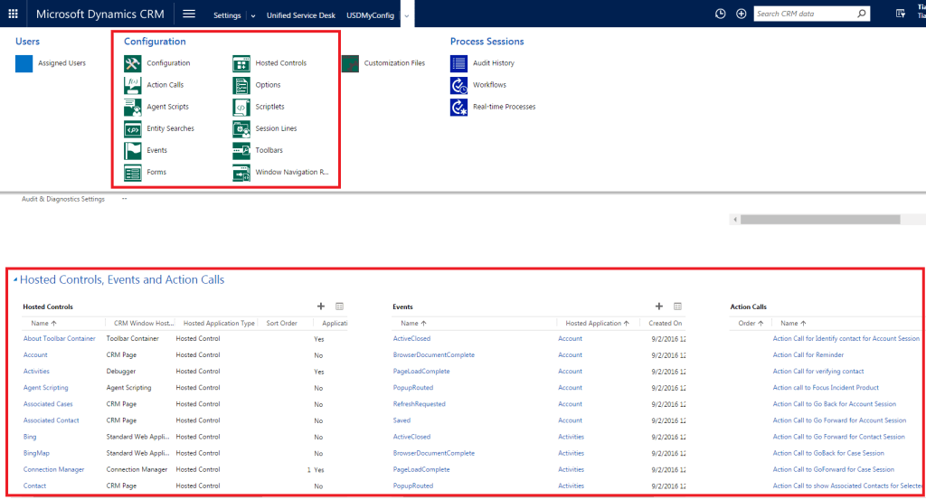Click the Scriptlets icon
This screenshot has width=926, height=500.
[241, 107]
